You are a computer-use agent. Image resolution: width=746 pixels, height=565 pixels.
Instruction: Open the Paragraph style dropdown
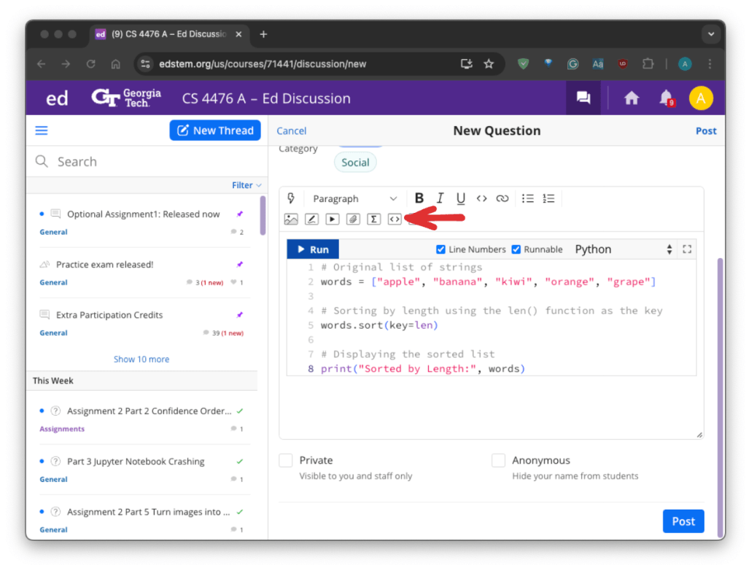[354, 198]
